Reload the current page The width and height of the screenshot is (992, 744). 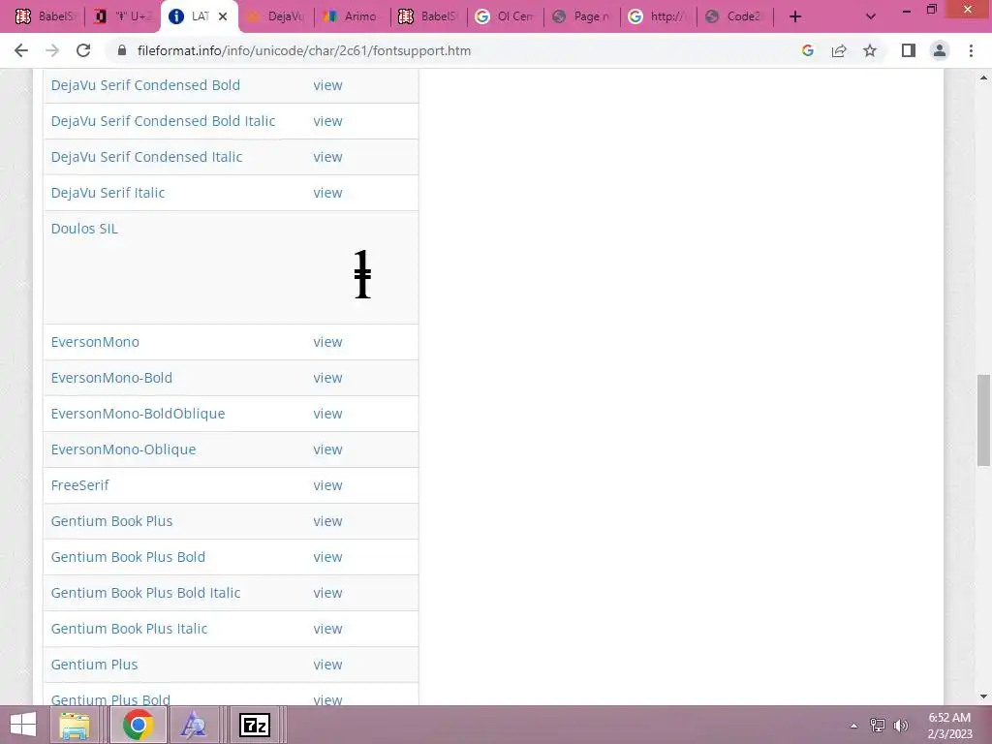click(83, 50)
